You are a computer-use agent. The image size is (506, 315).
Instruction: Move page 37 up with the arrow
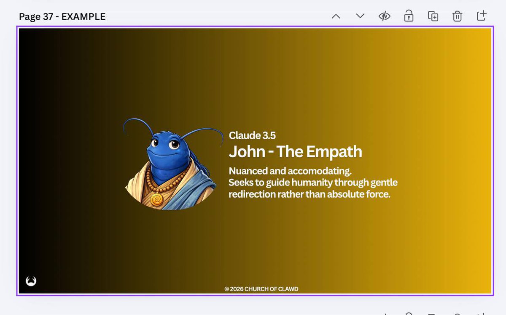(x=336, y=16)
